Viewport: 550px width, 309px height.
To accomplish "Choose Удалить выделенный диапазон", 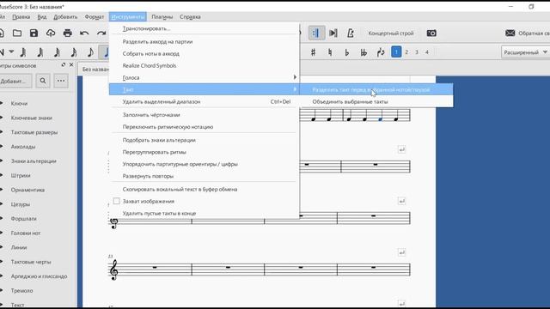I will pyautogui.click(x=205, y=101).
